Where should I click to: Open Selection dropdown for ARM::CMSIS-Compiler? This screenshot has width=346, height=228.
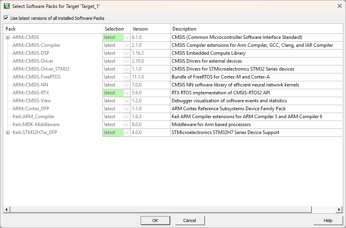(x=127, y=45)
